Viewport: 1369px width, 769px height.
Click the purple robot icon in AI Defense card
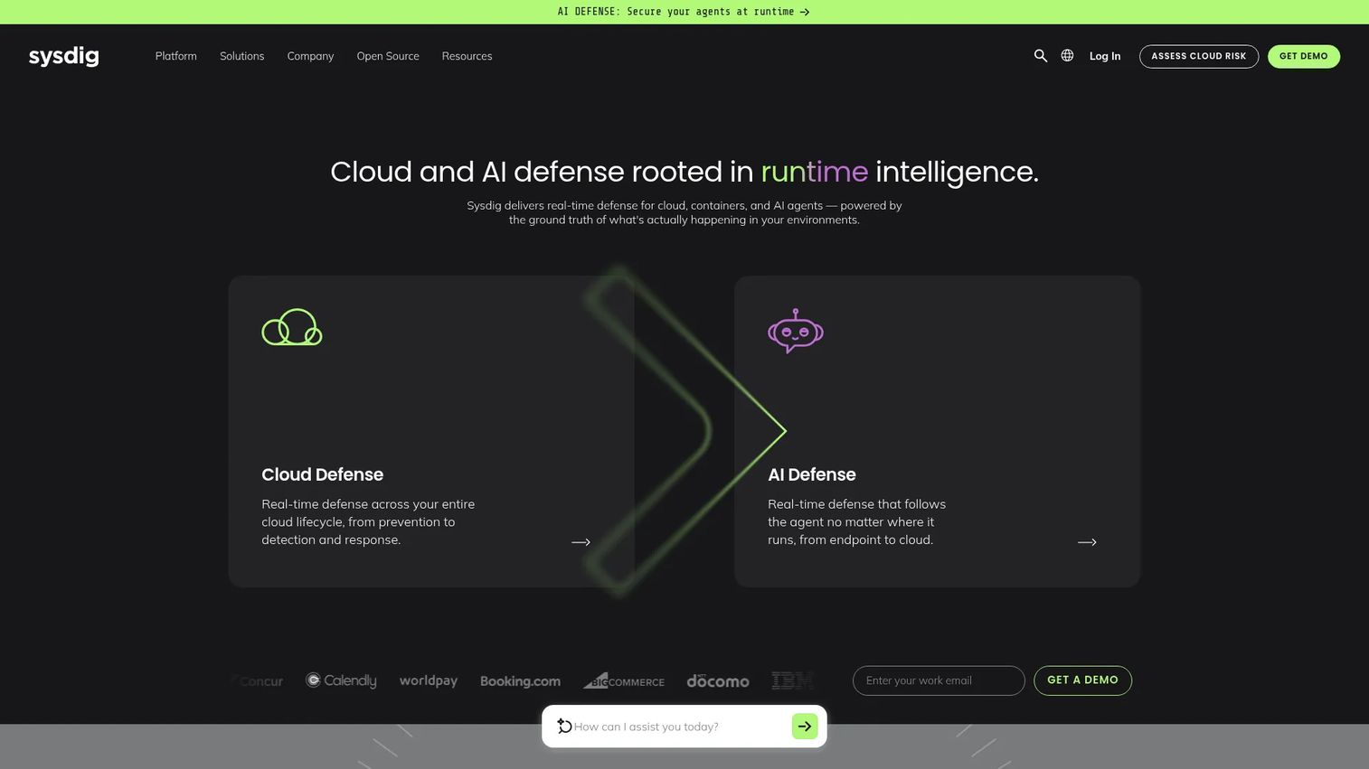[x=796, y=331]
